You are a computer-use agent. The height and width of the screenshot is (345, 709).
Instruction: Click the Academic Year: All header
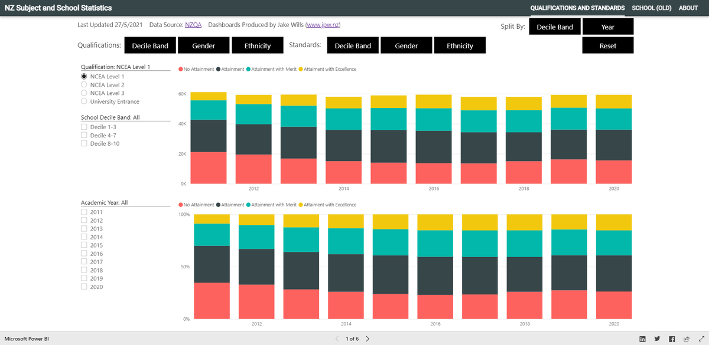(104, 202)
